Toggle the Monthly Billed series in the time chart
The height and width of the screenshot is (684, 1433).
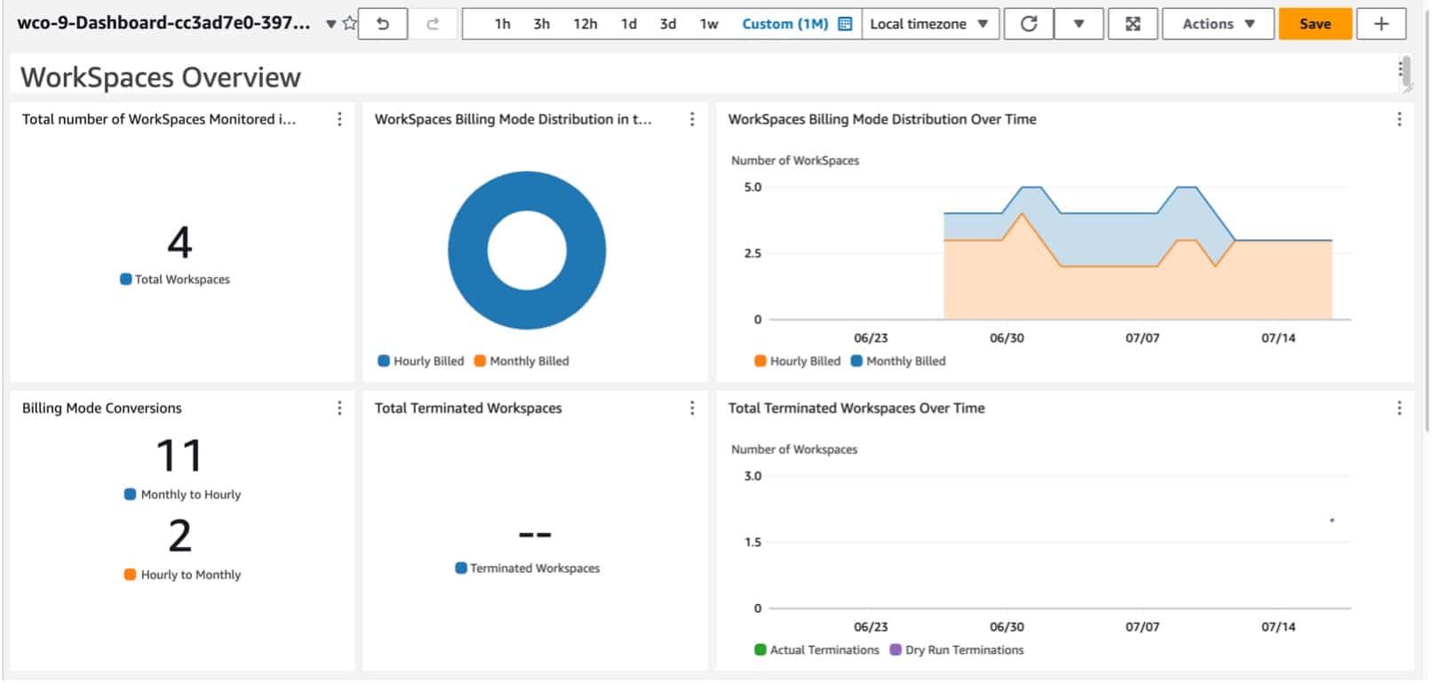coord(898,361)
